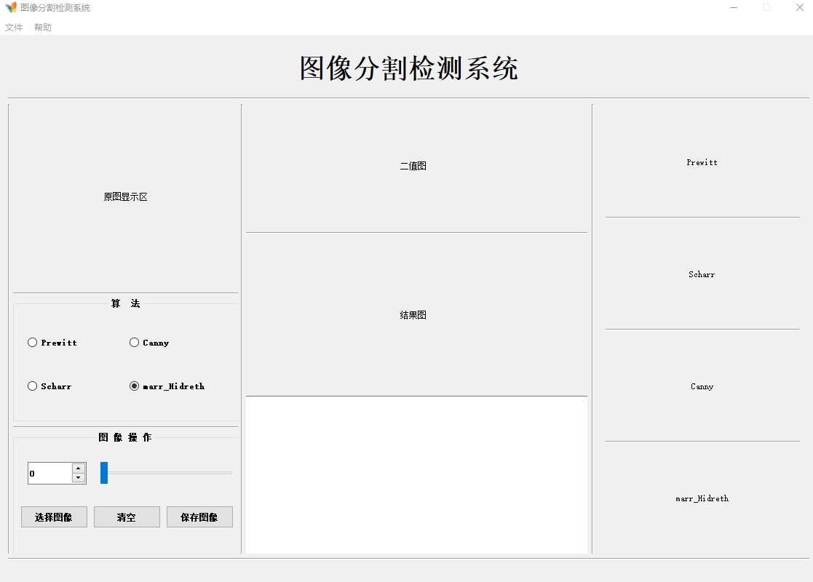Image resolution: width=813 pixels, height=582 pixels.
Task: Increase the spinbox value with the up arrow
Action: coord(79,469)
